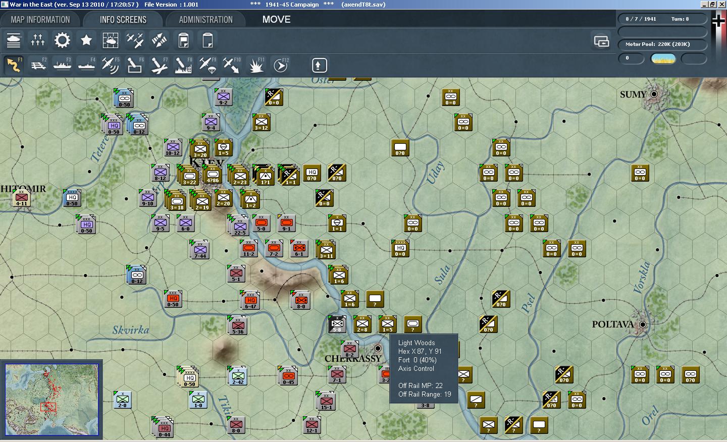Select Soviet HQ unit labelled 0=0
Screen dimensions: 727x442
point(400,249)
